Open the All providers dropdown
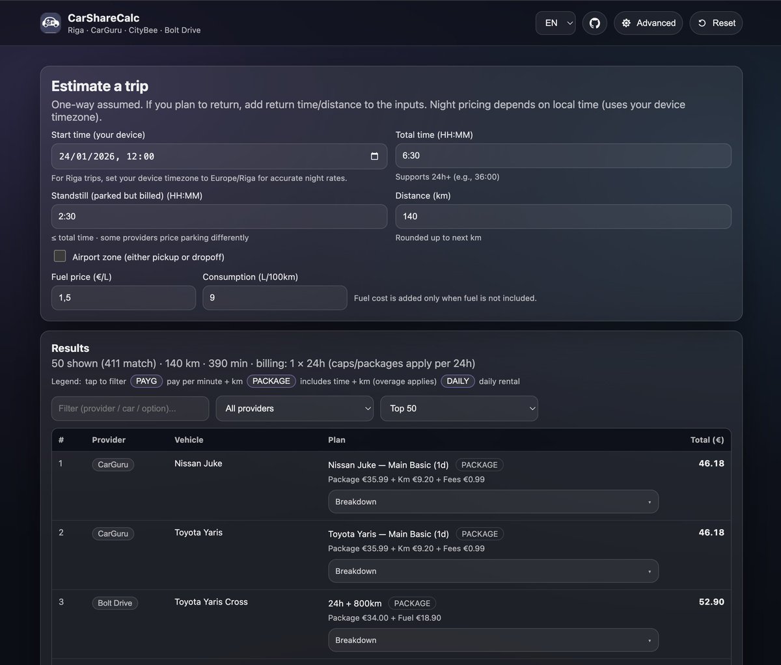Viewport: 781px width, 665px height. pyautogui.click(x=295, y=409)
